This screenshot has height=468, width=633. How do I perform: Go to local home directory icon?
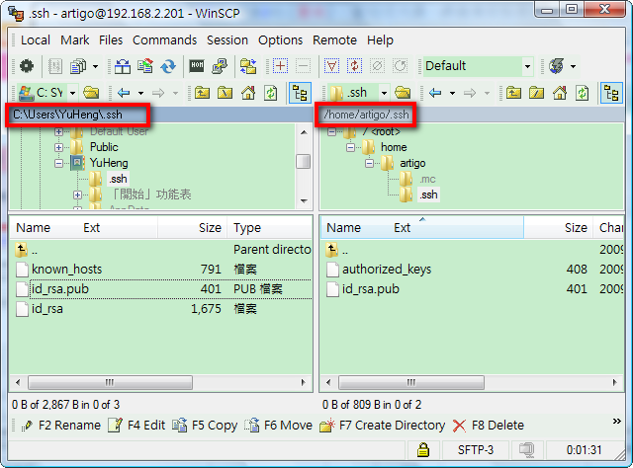(x=248, y=93)
